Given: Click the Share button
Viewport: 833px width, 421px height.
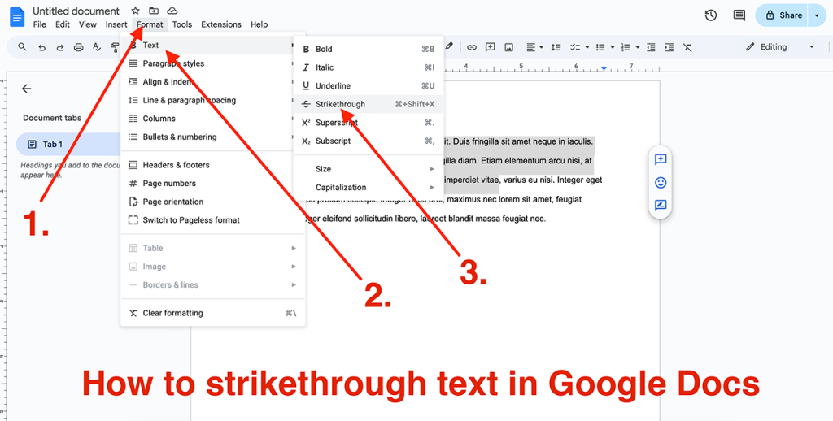Looking at the screenshot, I should pyautogui.click(x=783, y=15).
